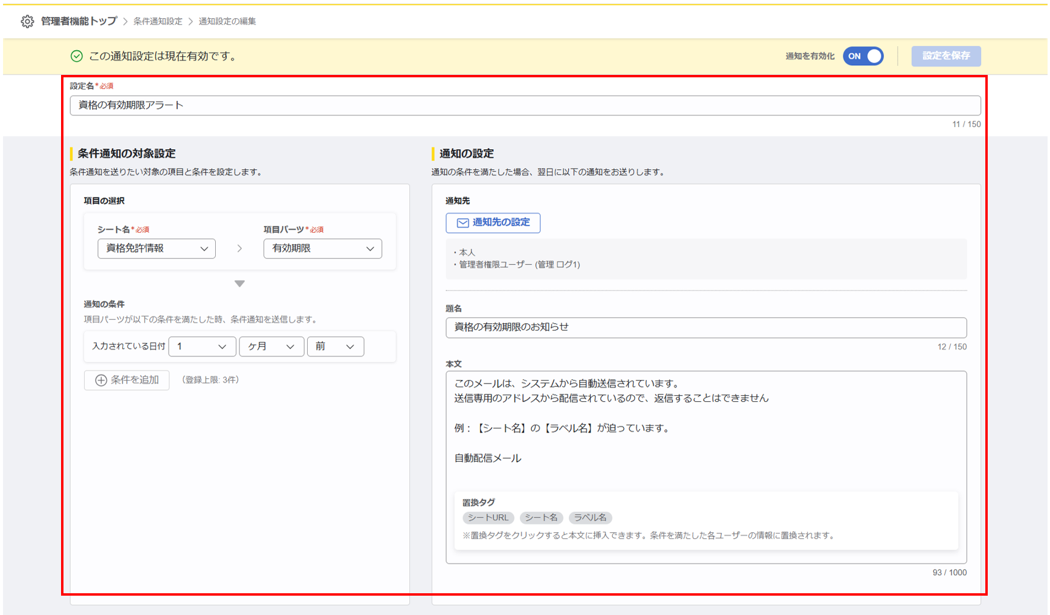The width and height of the screenshot is (1050, 615).
Task: Click the green checkmark status icon
Action: [x=77, y=56]
